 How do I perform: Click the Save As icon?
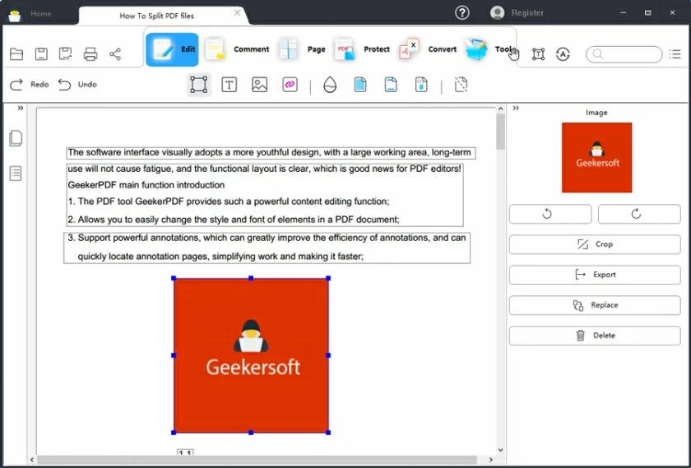65,54
